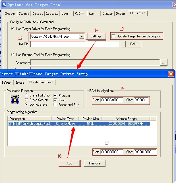
Task: Toggle the Verify checkbox
Action: pos(55,100)
